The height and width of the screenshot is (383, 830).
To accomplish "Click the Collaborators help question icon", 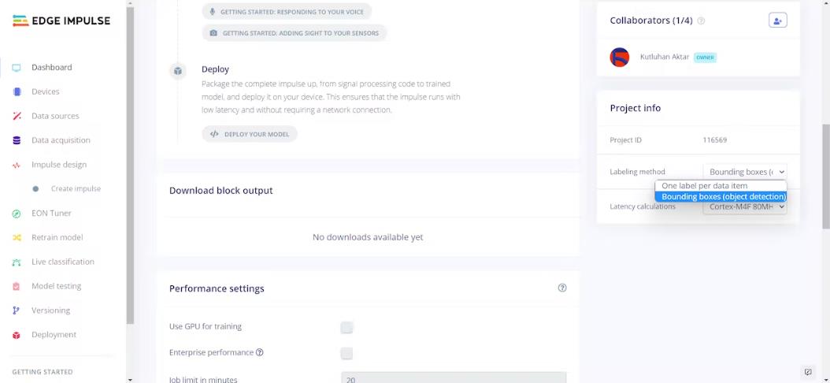I will click(x=701, y=21).
